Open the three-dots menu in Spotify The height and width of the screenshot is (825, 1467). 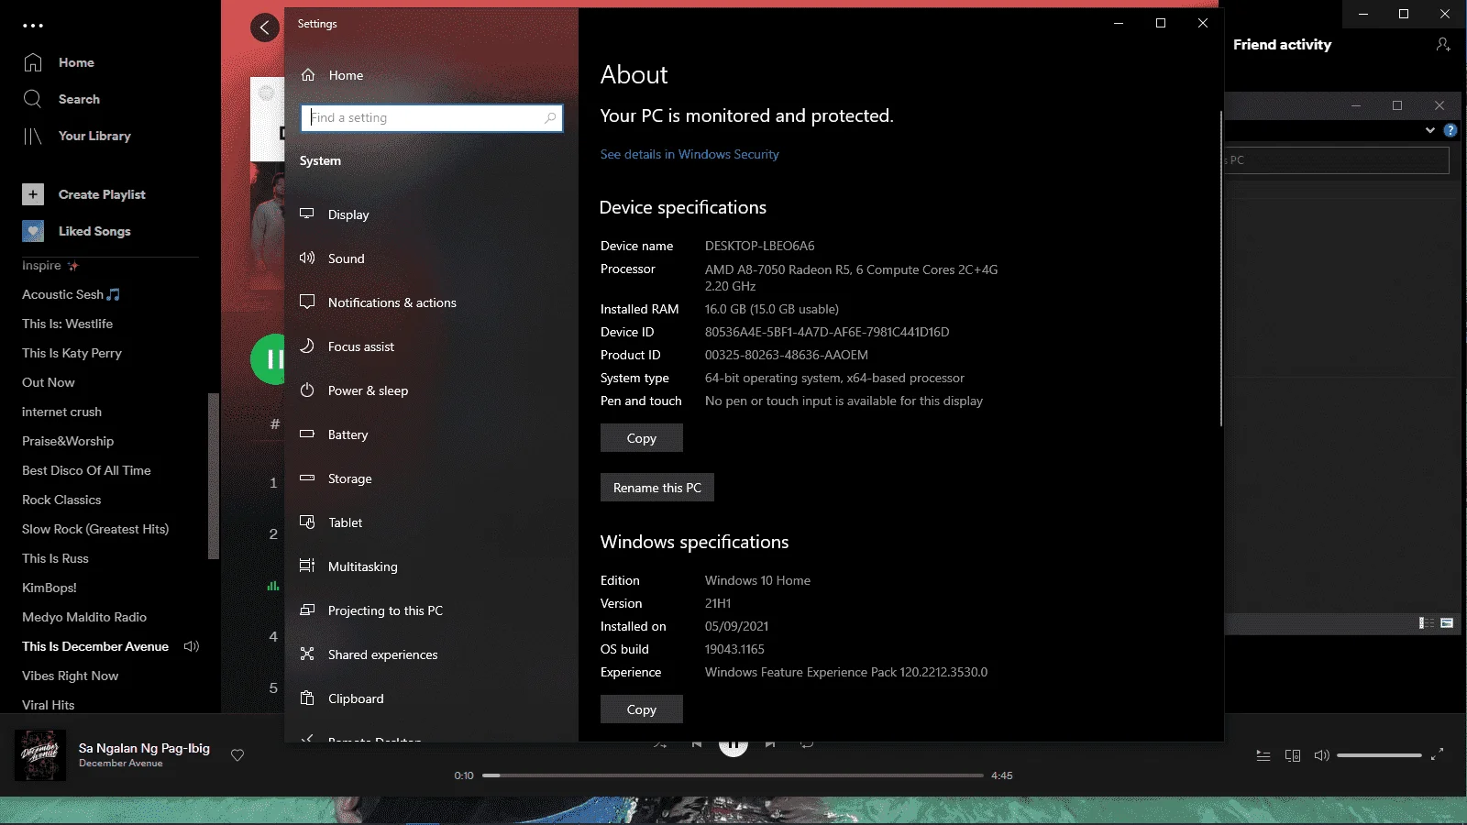point(33,26)
